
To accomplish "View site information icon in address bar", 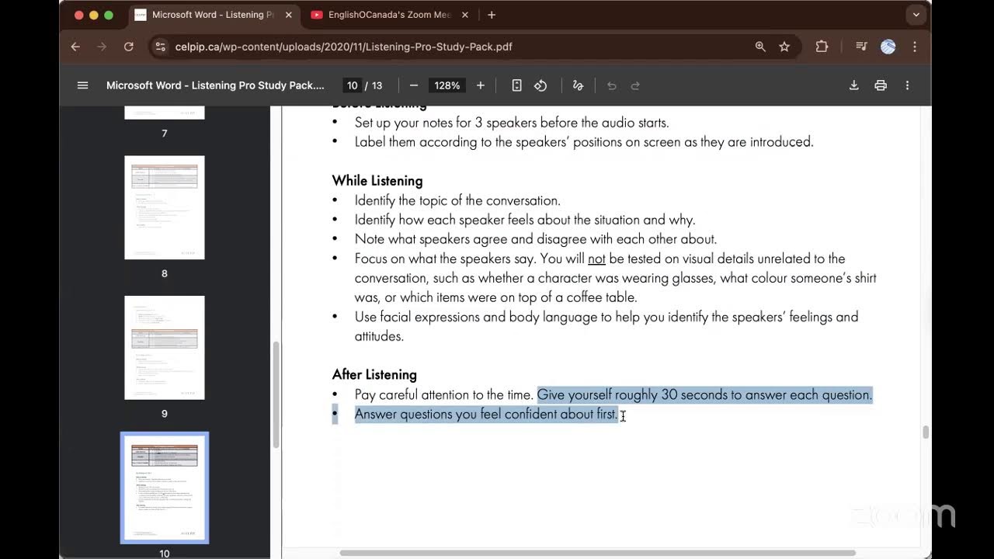I will pyautogui.click(x=160, y=47).
